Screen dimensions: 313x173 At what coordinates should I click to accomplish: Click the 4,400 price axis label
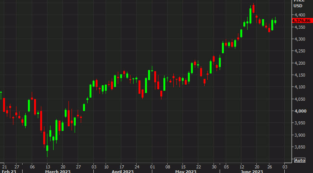[300, 15]
